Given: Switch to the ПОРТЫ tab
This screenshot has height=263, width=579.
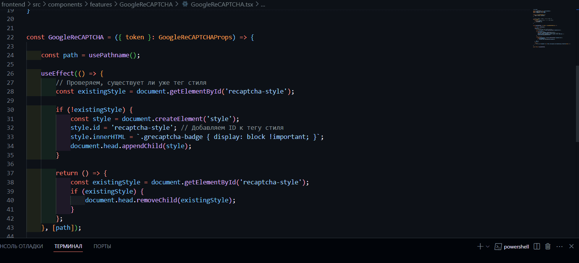Looking at the screenshot, I should pyautogui.click(x=102, y=246).
